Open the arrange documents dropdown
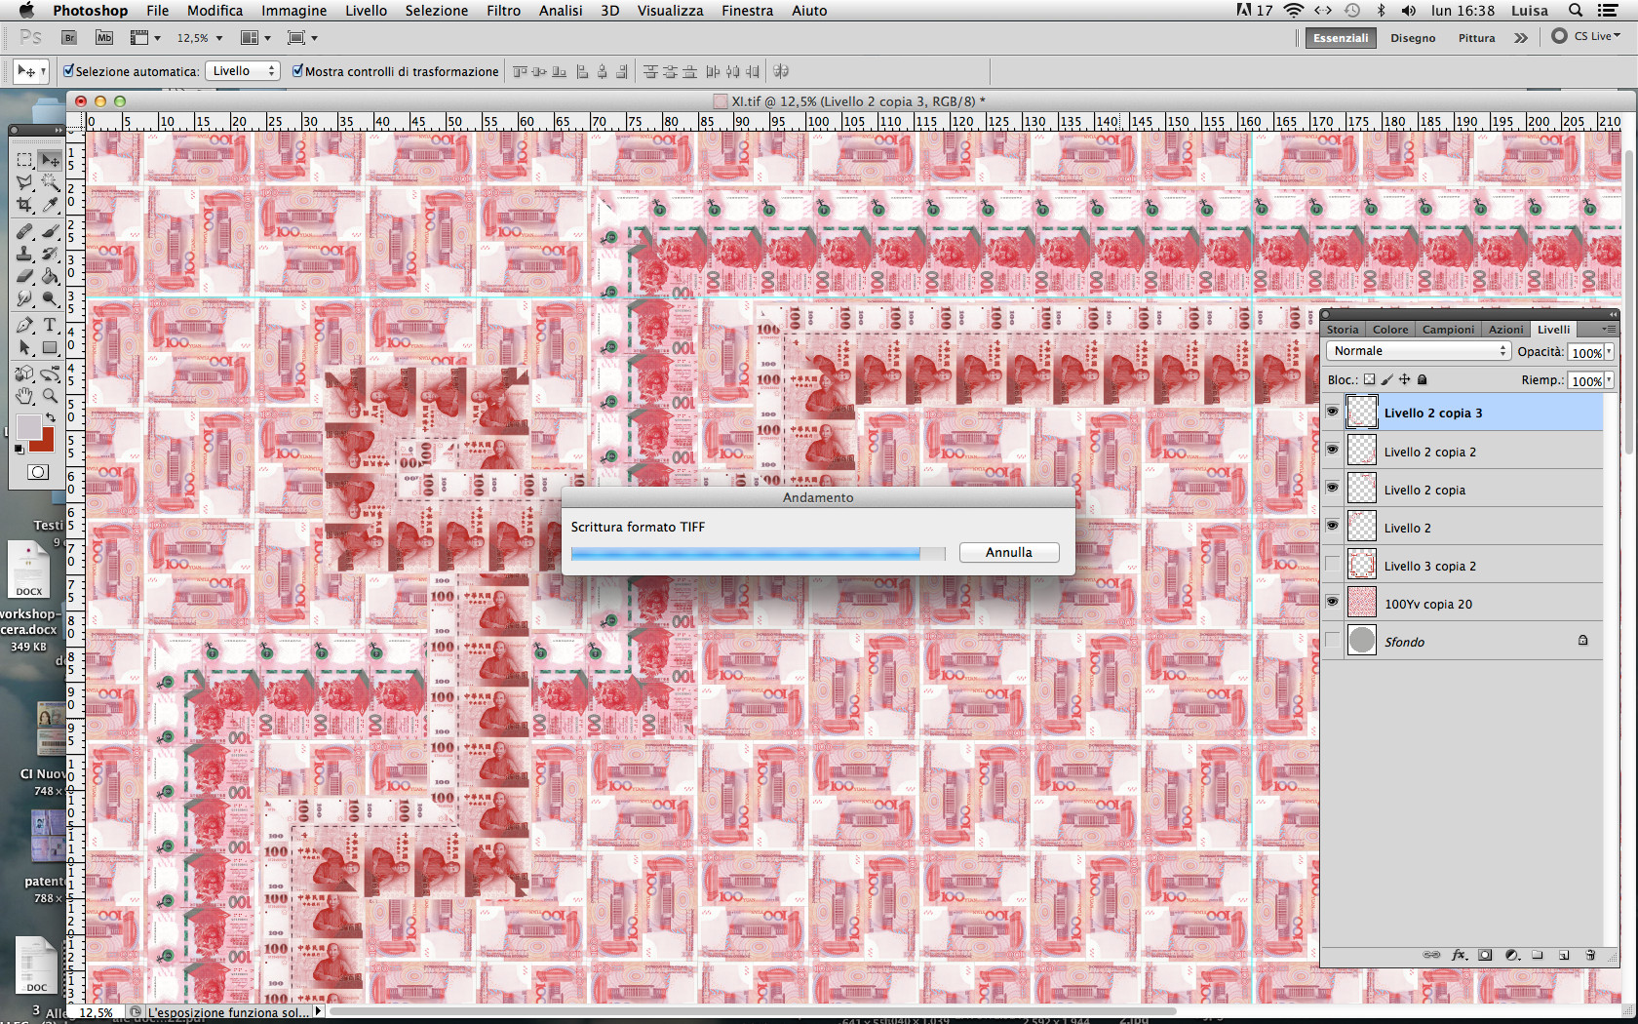This screenshot has height=1024, width=1638. click(x=255, y=38)
